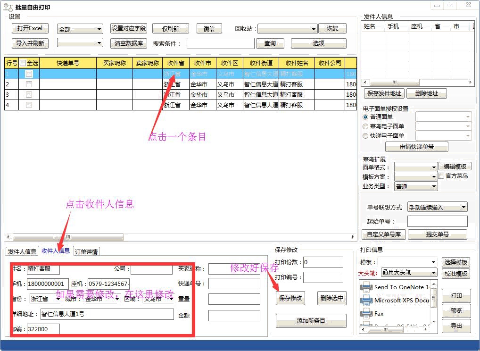480x351 pixels.
Task: Switch to the 订单详情 tab
Action: coord(86,251)
